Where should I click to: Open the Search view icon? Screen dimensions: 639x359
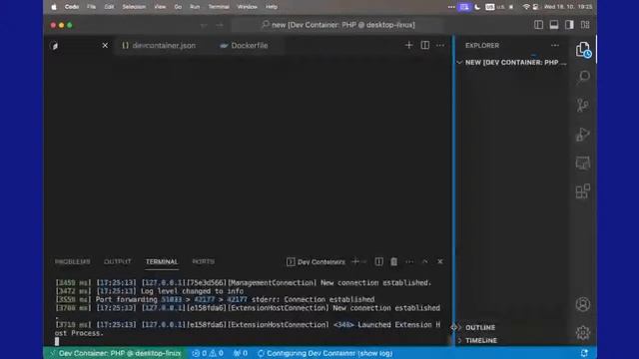point(583,77)
